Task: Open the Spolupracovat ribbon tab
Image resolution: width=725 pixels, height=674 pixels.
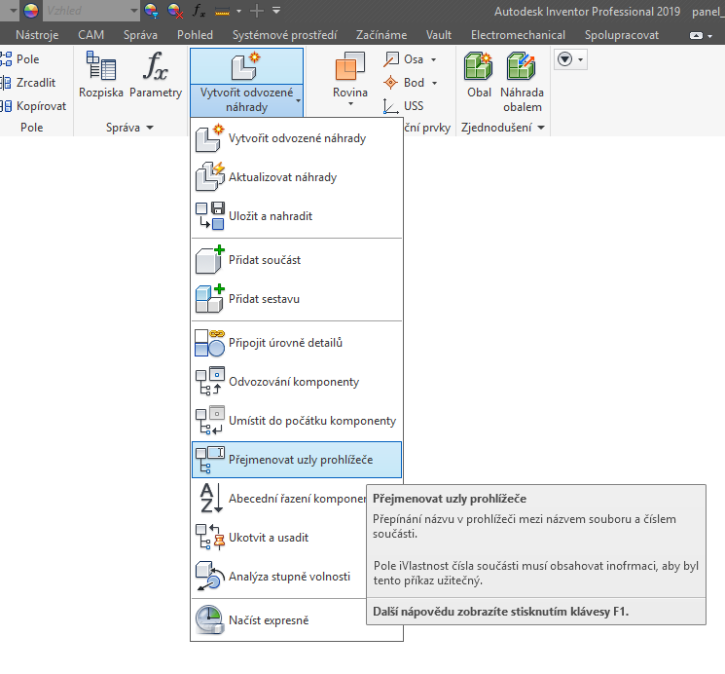Action: (x=622, y=35)
